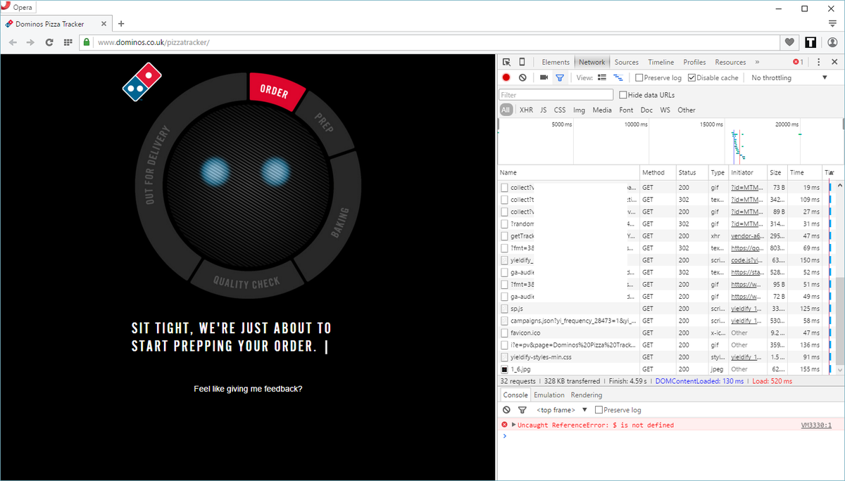Open the top frame context dropdown
This screenshot has width=845, height=481.
562,409
